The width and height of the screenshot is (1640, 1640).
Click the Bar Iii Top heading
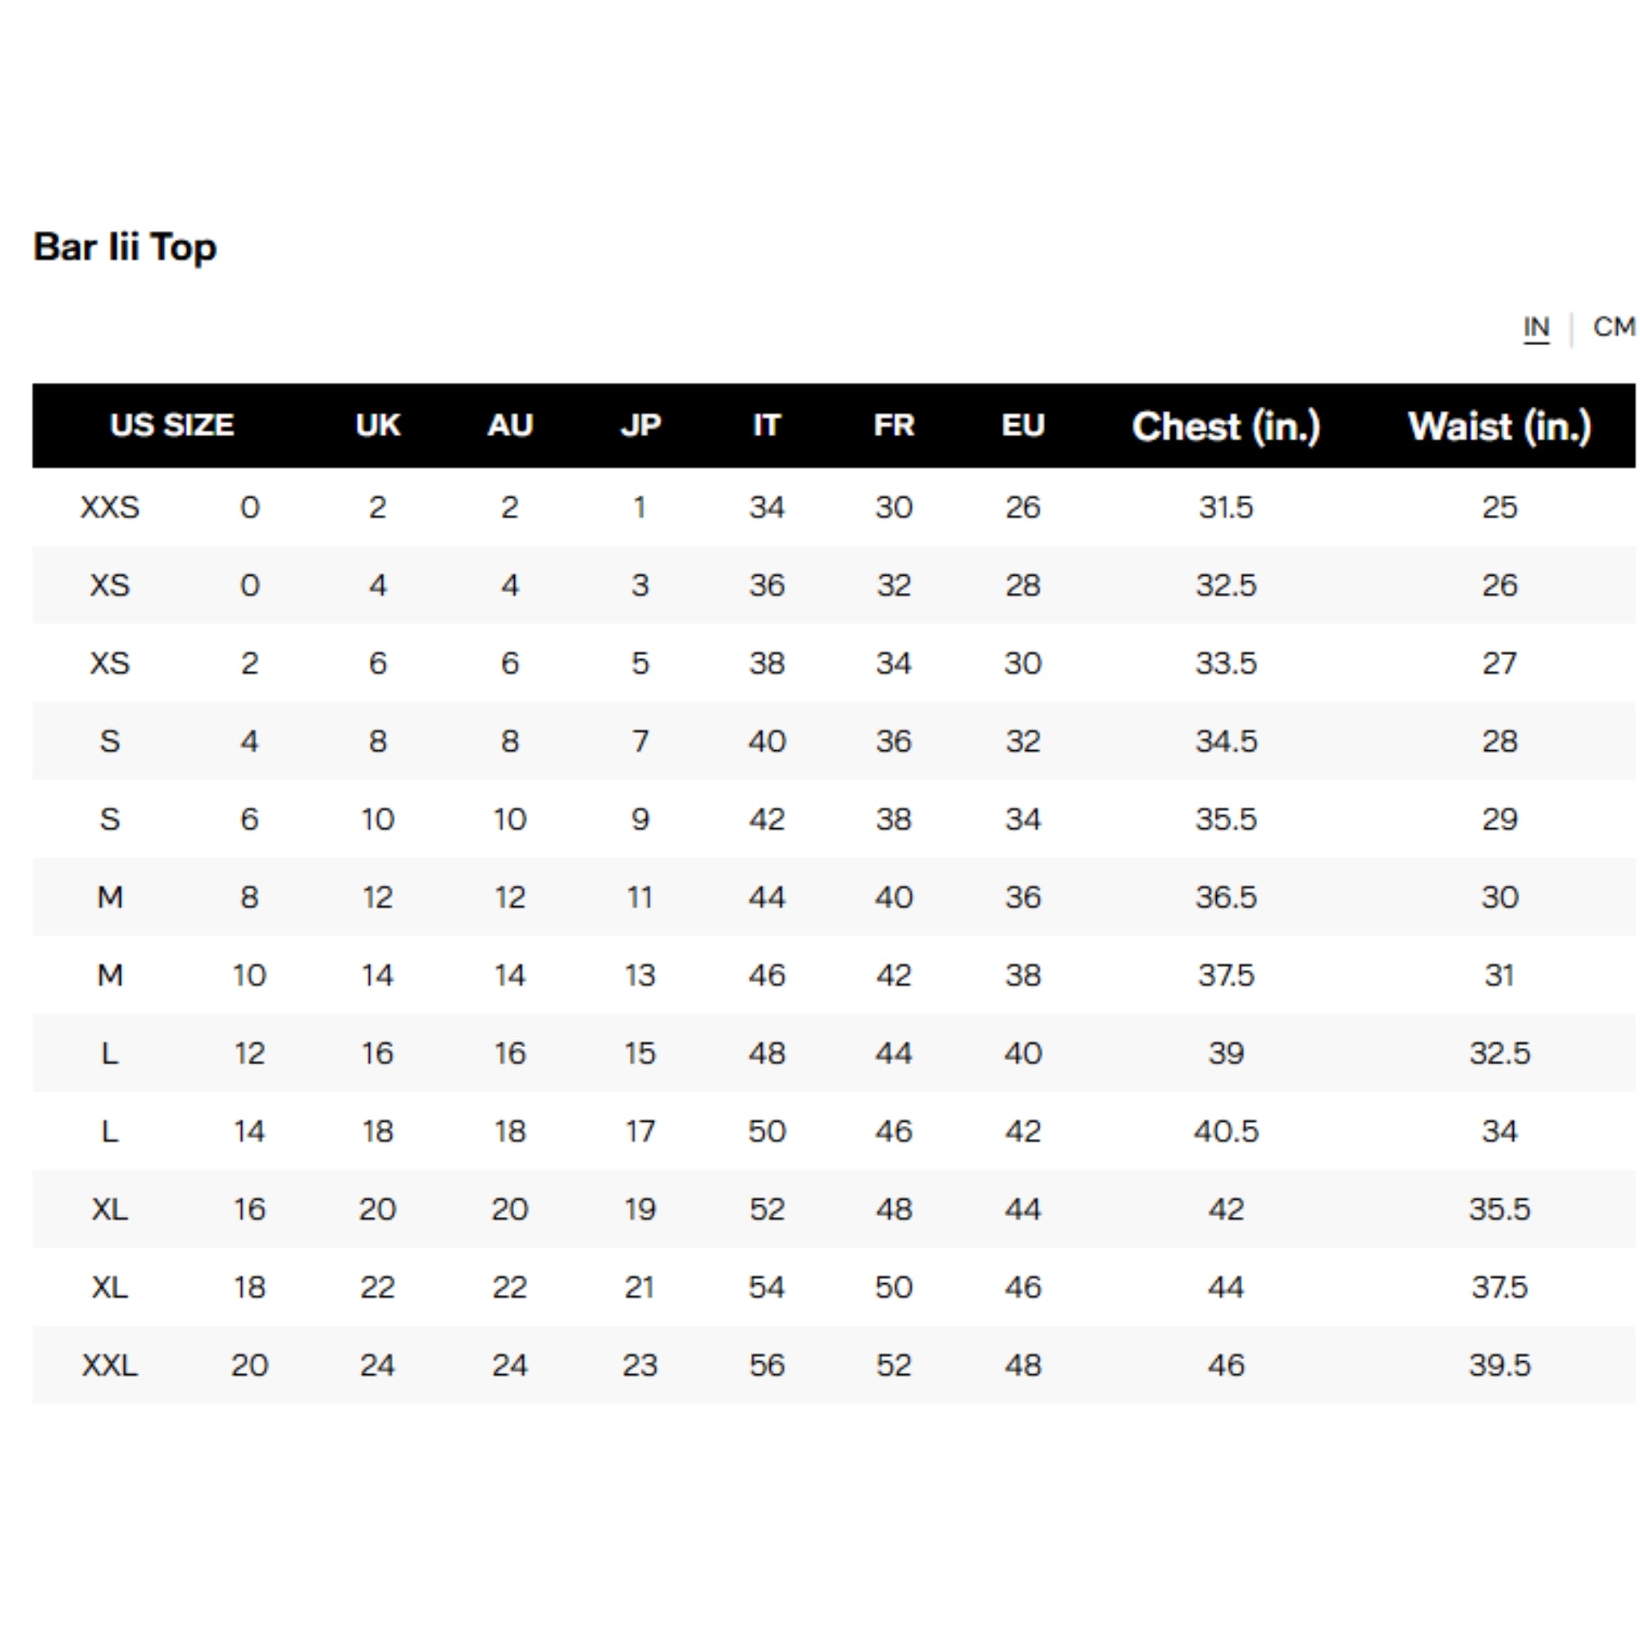pyautogui.click(x=125, y=247)
